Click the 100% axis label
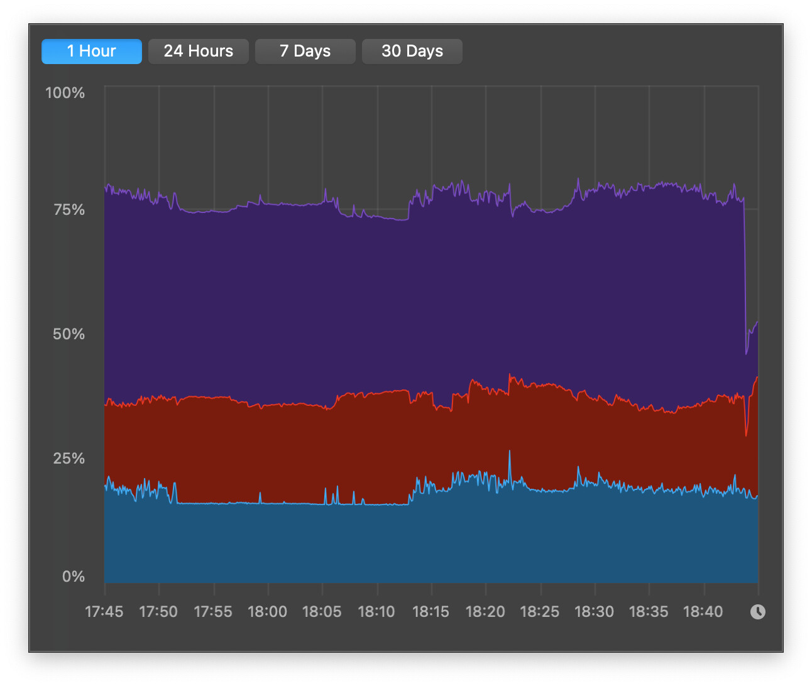Viewport: 812px width, 686px height. [65, 93]
